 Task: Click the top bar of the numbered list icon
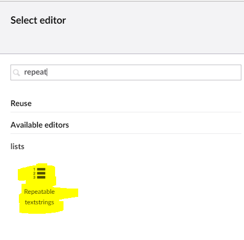coord(41,169)
